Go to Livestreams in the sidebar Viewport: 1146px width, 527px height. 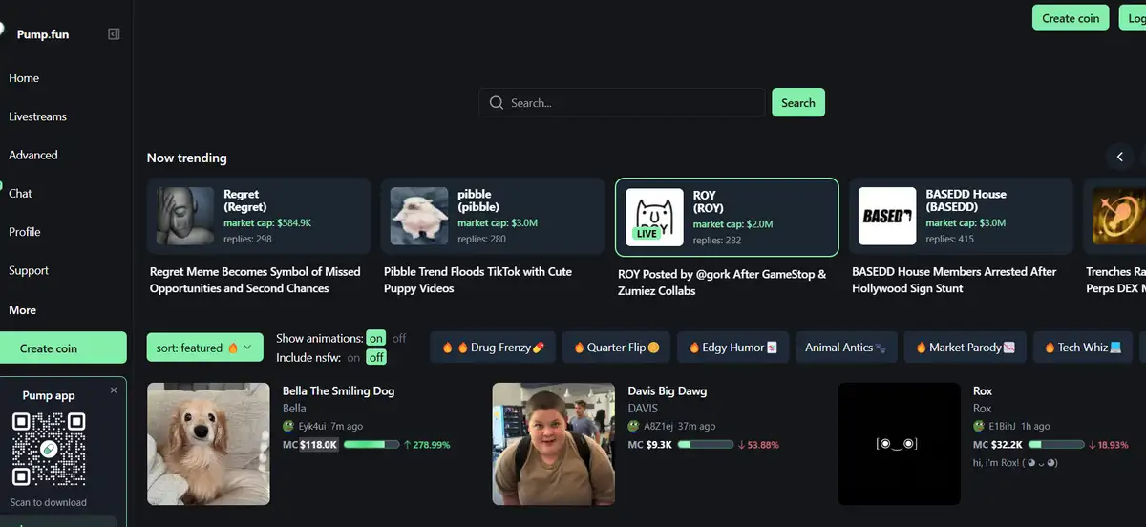38,116
